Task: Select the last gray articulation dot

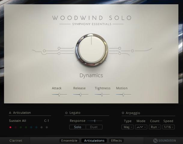Action: coord(47,127)
